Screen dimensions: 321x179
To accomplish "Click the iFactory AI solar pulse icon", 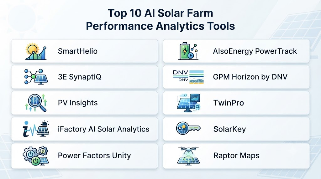I will click(x=36, y=129).
